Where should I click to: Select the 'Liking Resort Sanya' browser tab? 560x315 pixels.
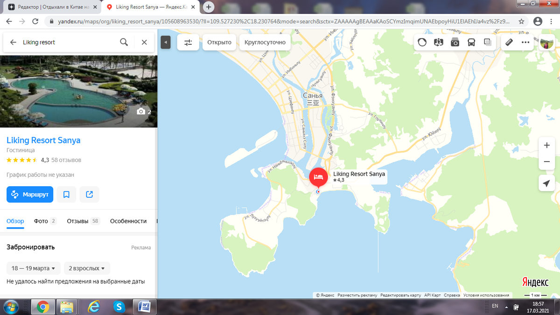pos(150,7)
